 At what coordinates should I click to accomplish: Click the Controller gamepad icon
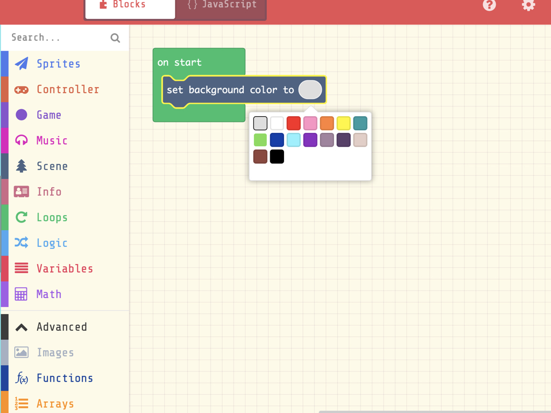point(22,90)
